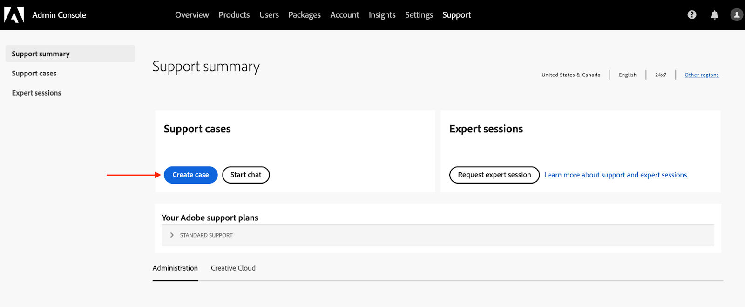Click the Expert sessions card heading
This screenshot has width=745, height=307.
click(486, 129)
